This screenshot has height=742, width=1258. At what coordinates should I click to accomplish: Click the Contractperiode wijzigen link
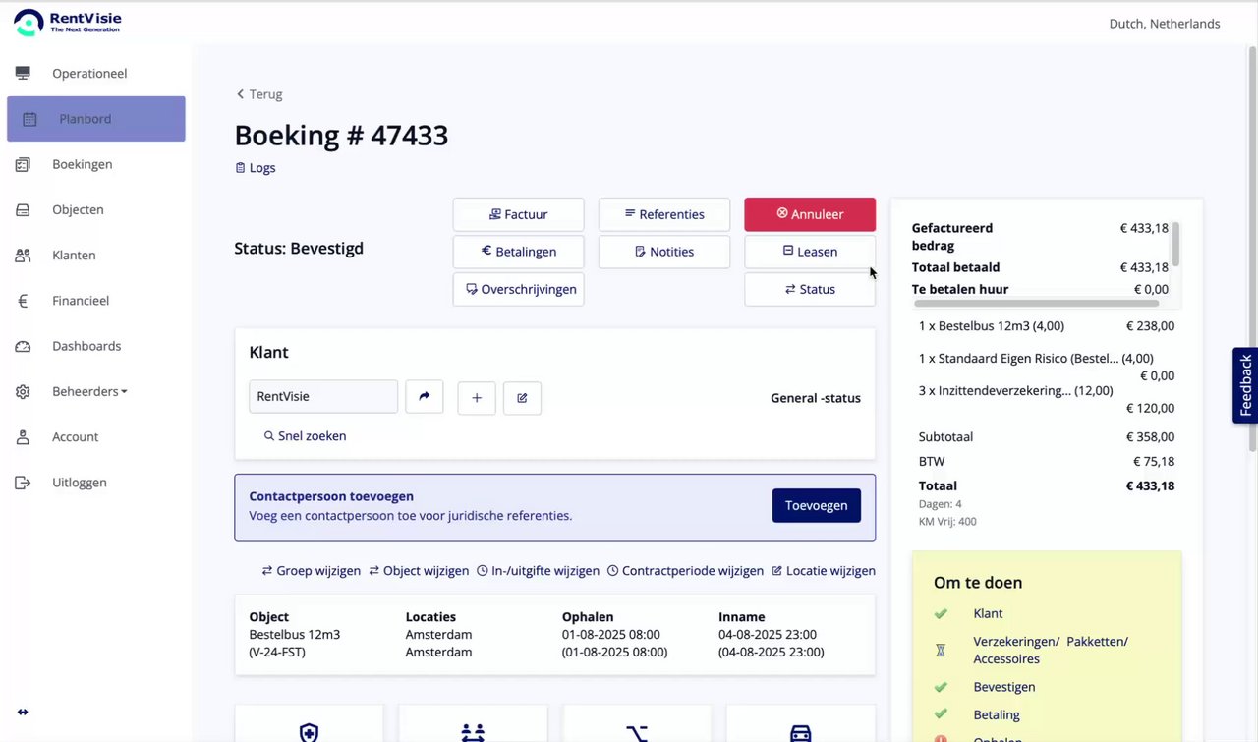click(685, 571)
